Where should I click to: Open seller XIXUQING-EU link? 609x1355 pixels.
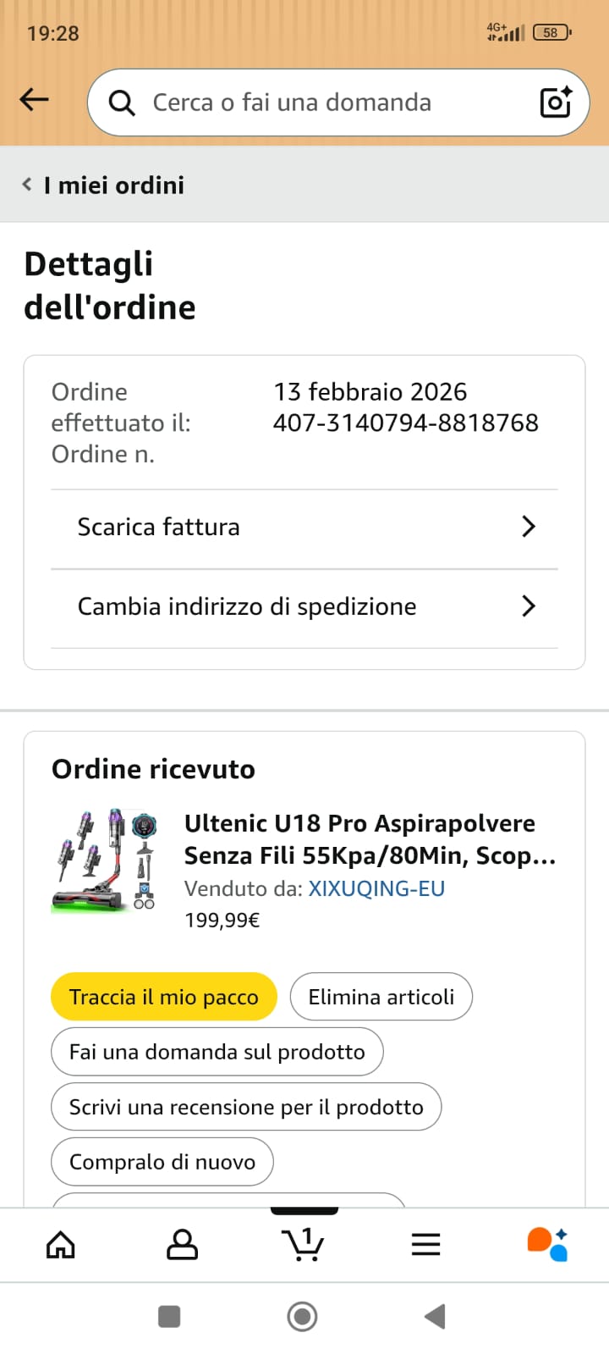click(x=376, y=888)
